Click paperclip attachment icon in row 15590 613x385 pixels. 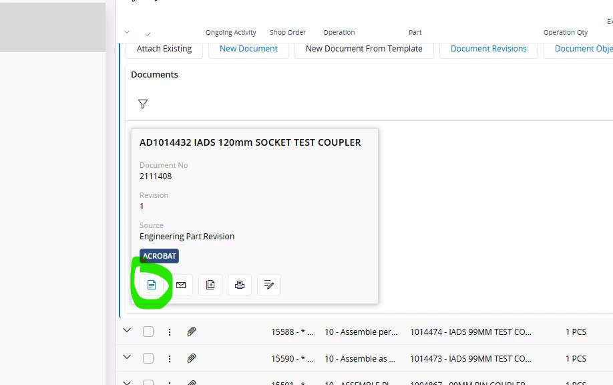coord(191,358)
